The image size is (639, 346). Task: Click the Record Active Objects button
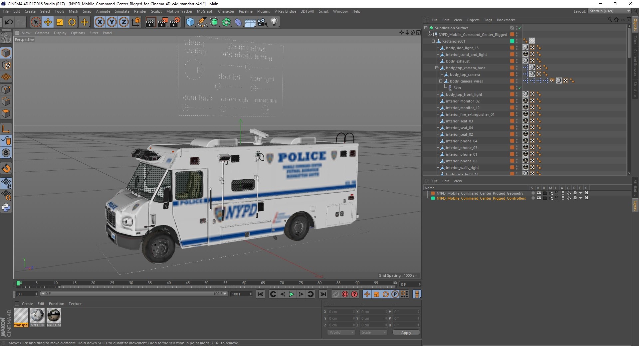coord(336,294)
